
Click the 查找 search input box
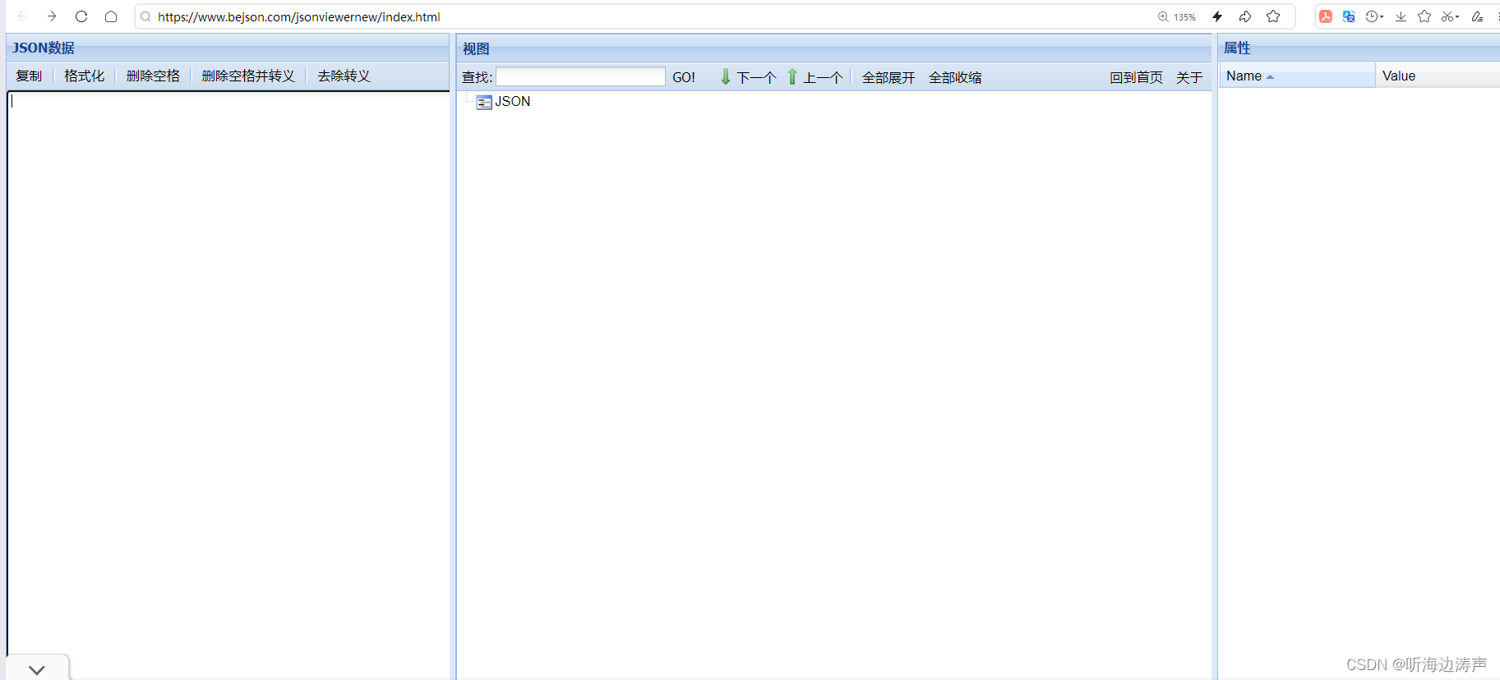[x=580, y=76]
